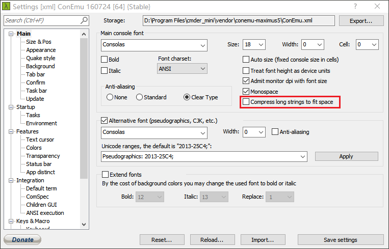Viewport: 389px width, 249px height.
Task: Enable alternative font Anti-aliasing checkbox
Action: point(275,132)
